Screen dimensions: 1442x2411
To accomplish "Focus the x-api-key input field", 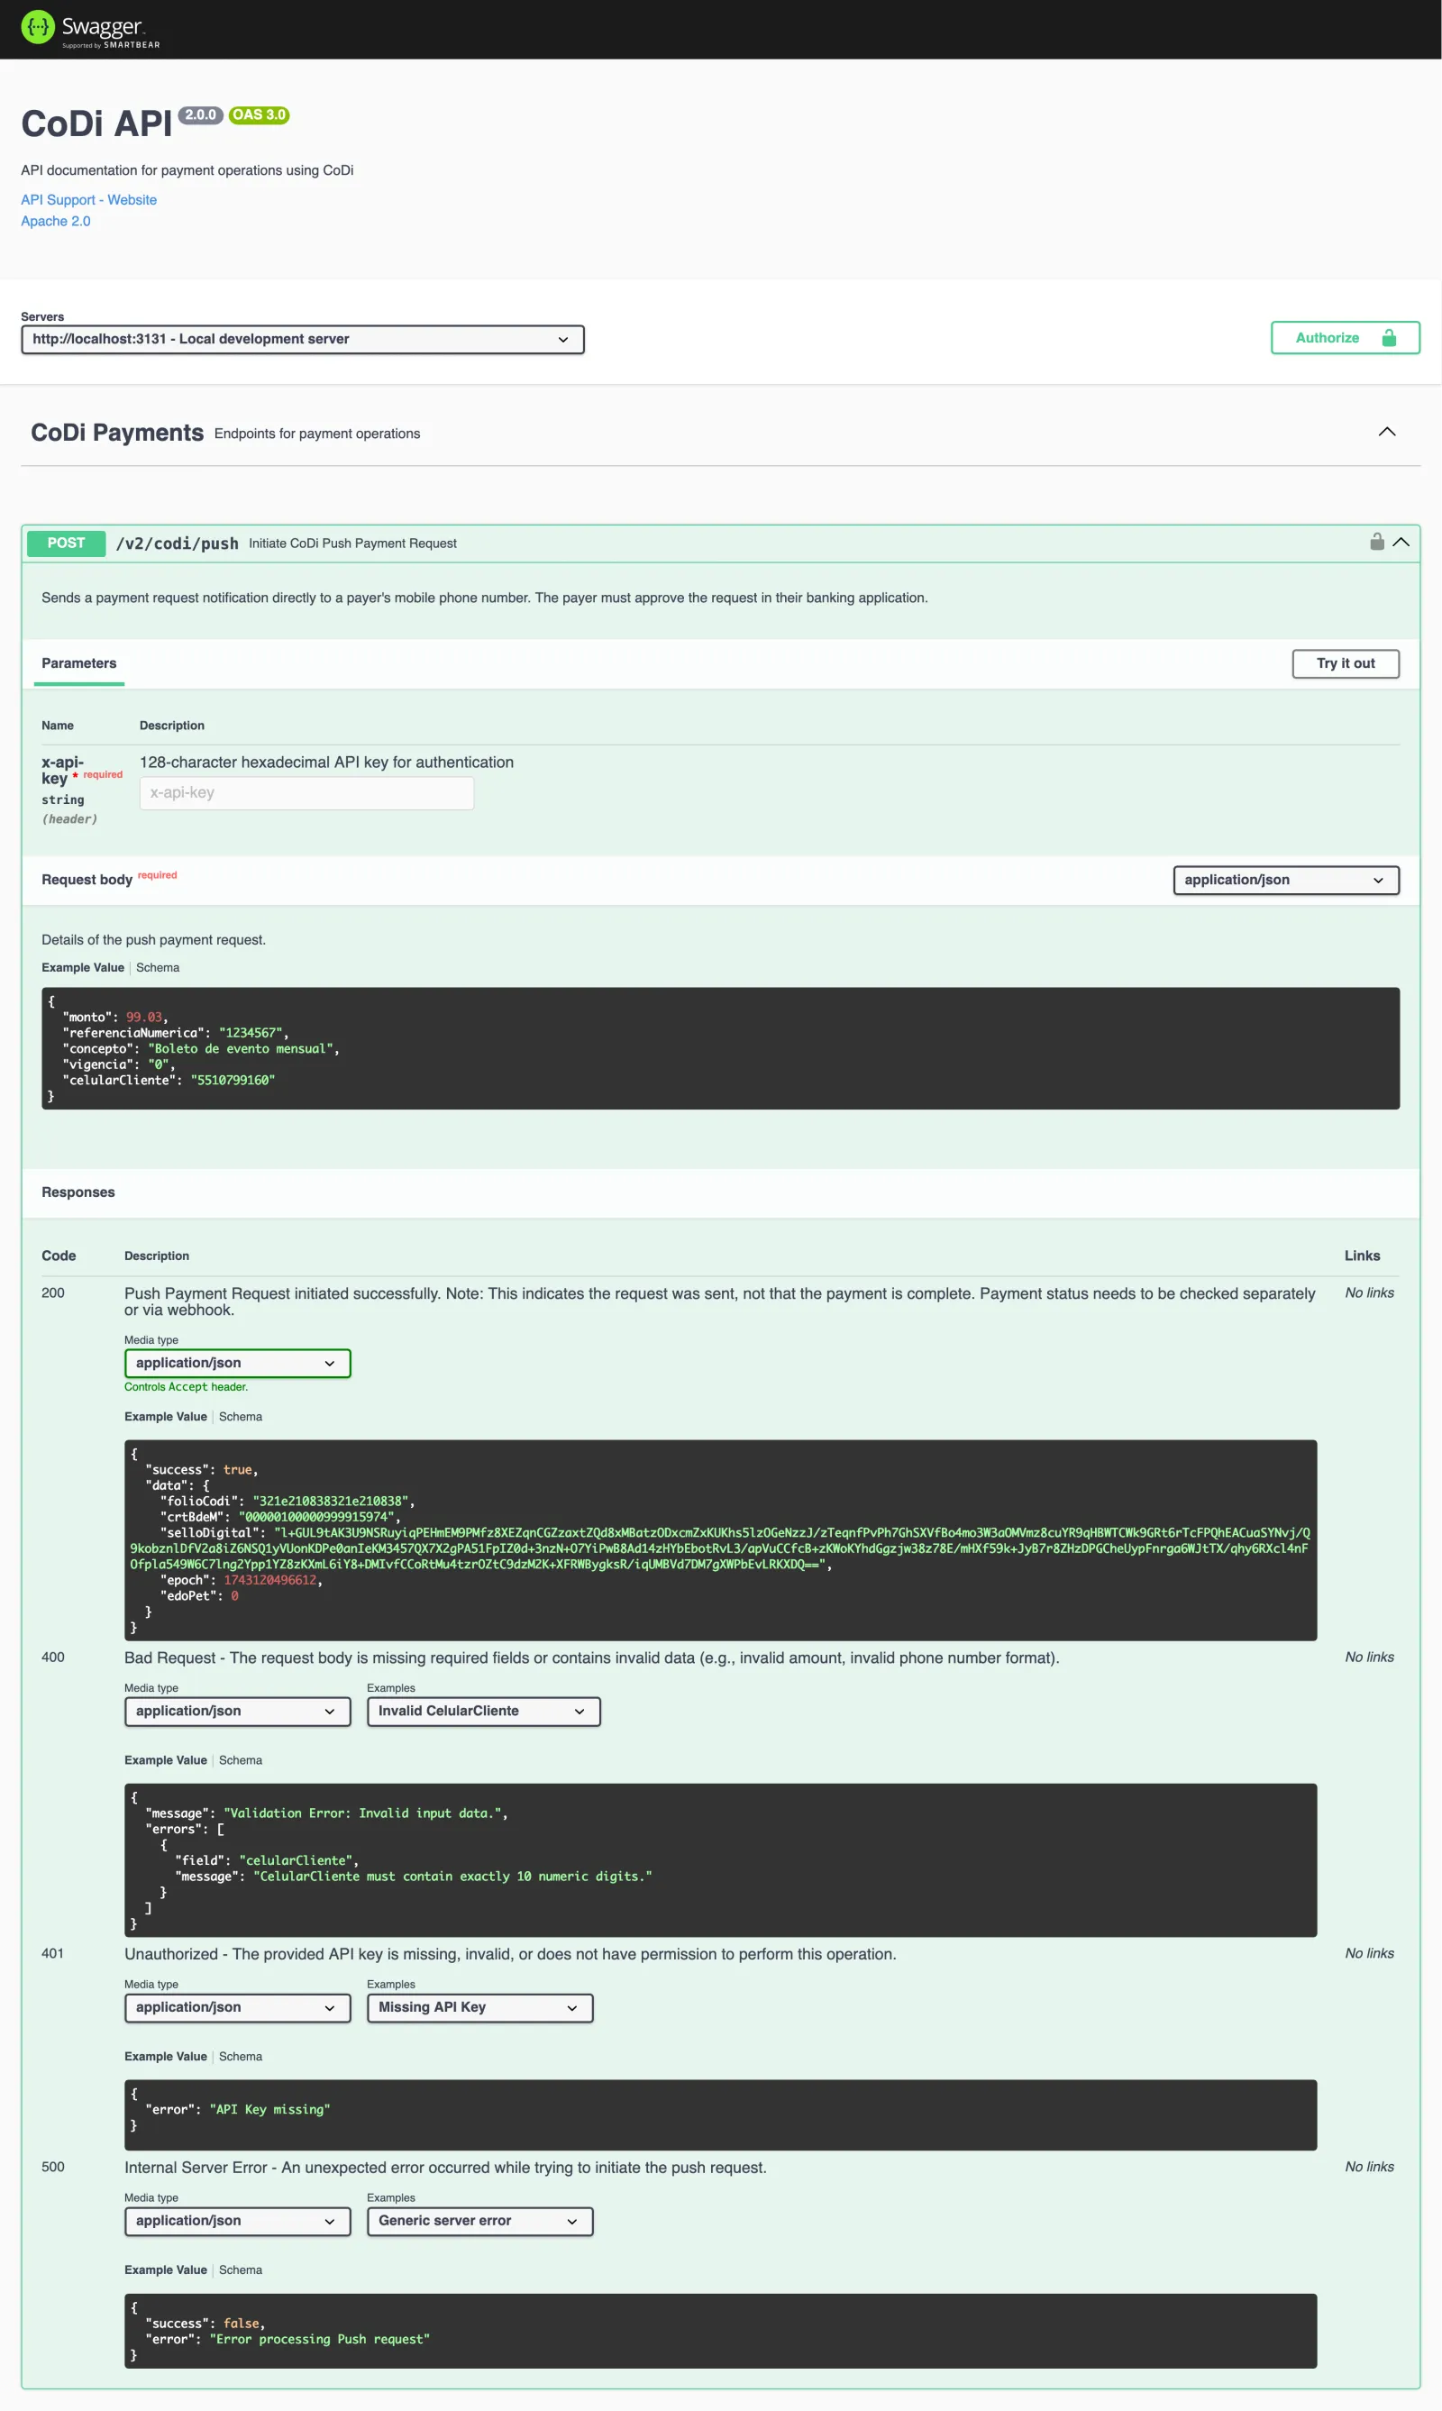I will click(306, 792).
